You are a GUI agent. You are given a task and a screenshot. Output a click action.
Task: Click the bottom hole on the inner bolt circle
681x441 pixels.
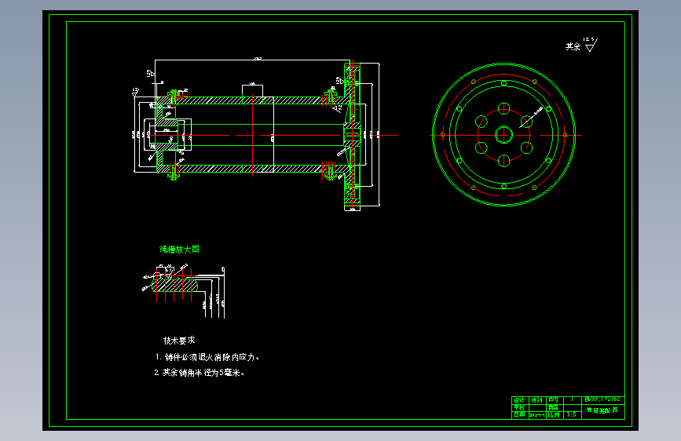[x=503, y=161]
